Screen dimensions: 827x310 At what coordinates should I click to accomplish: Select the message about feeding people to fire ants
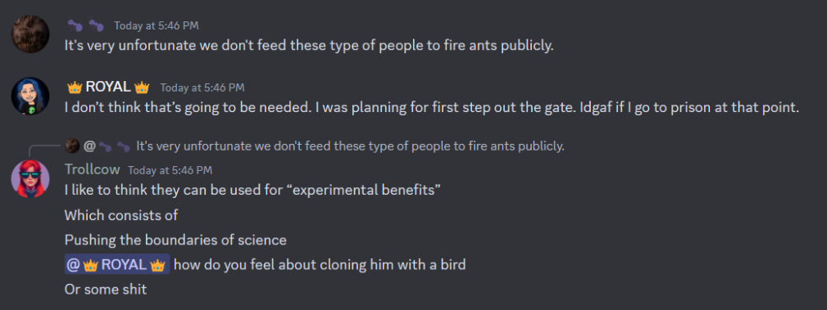(309, 46)
